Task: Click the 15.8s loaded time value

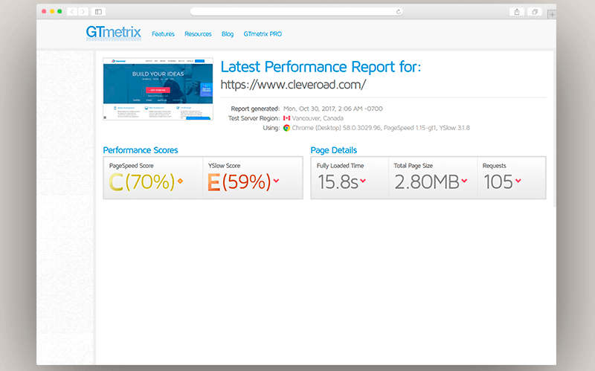Action: (x=338, y=181)
